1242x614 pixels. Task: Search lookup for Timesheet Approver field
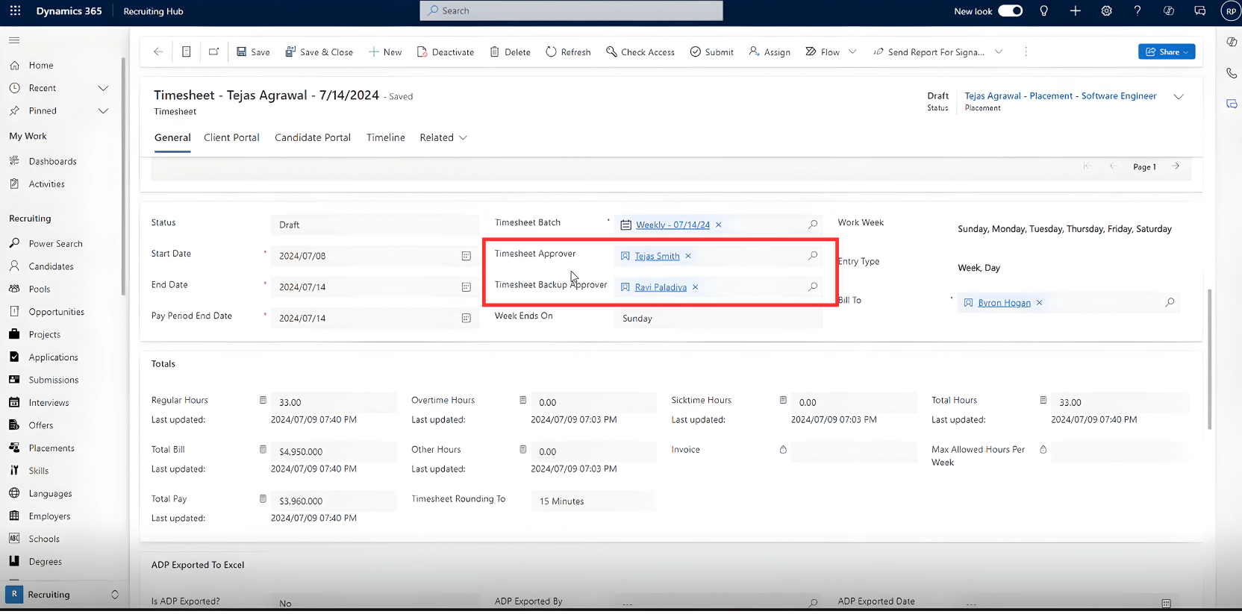813,256
